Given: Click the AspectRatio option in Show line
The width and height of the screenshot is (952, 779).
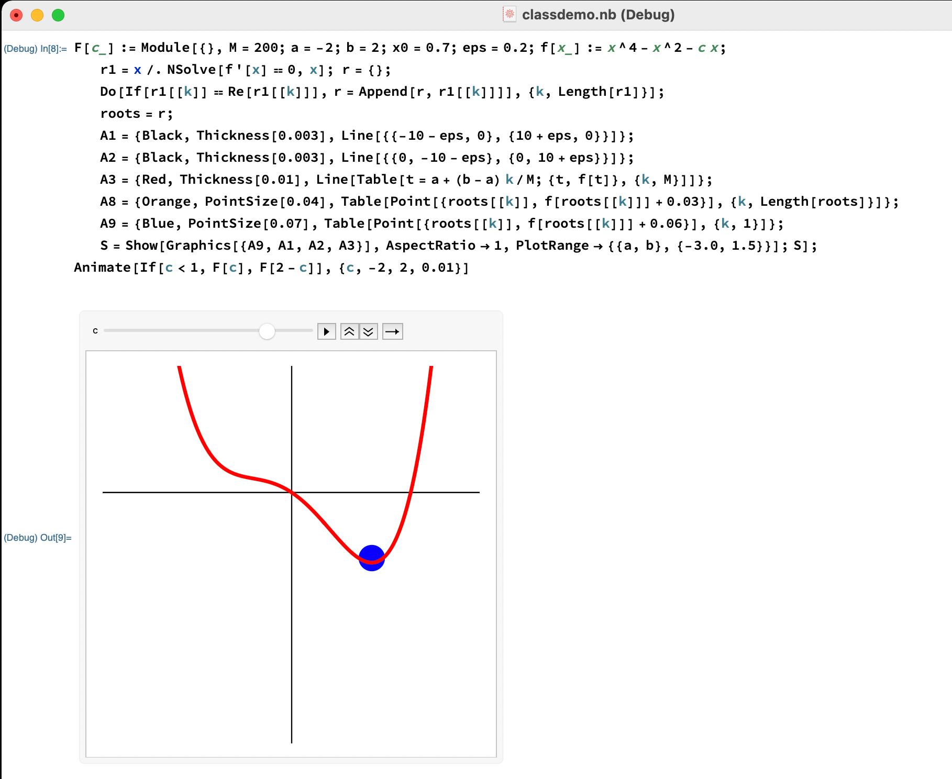Looking at the screenshot, I should 430,246.
